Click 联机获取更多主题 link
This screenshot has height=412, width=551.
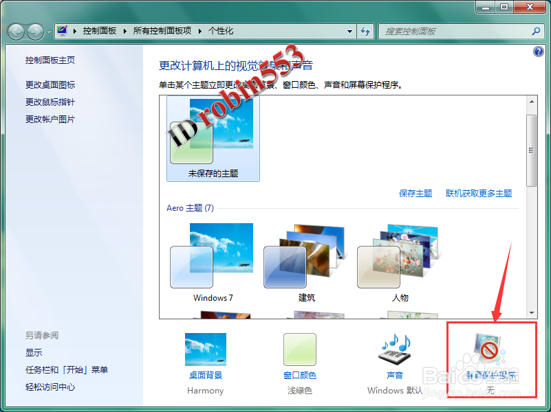coord(479,193)
